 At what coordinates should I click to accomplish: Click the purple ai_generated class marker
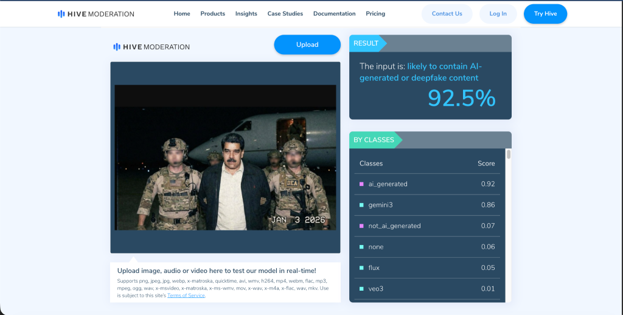click(x=361, y=184)
